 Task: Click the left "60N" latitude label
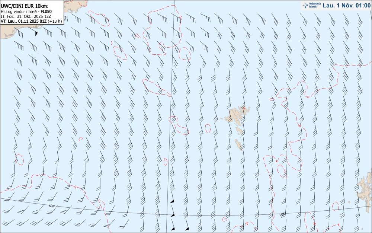point(51,206)
